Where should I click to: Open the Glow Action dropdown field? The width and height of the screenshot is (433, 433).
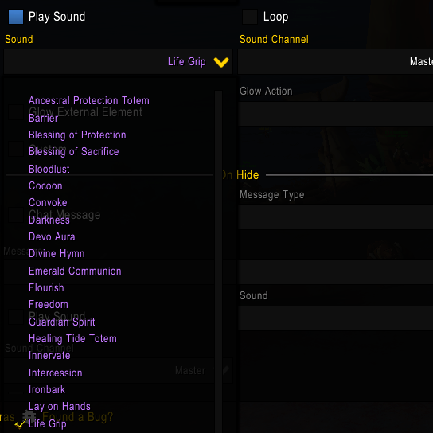coord(335,114)
